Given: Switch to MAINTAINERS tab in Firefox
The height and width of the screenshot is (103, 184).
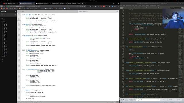Looking at the screenshot, I should click(x=59, y=3).
